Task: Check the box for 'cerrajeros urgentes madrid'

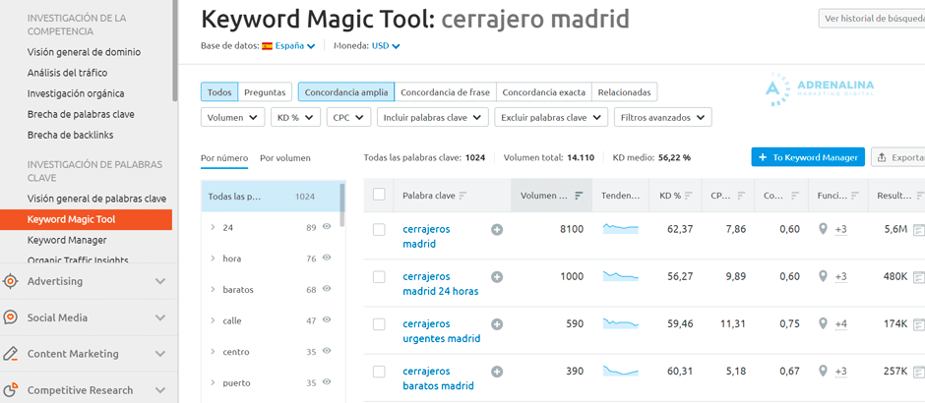Action: coord(379,324)
